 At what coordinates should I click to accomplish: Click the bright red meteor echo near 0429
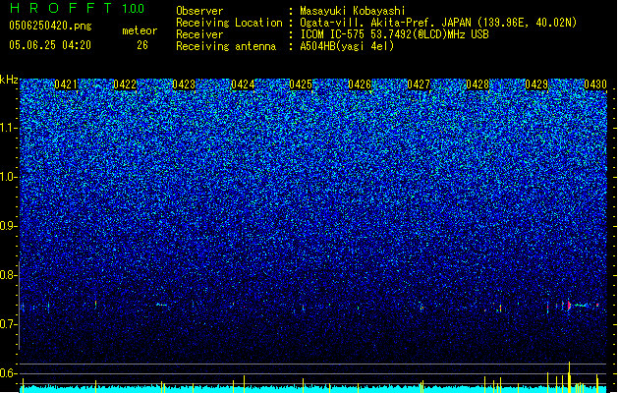click(569, 306)
